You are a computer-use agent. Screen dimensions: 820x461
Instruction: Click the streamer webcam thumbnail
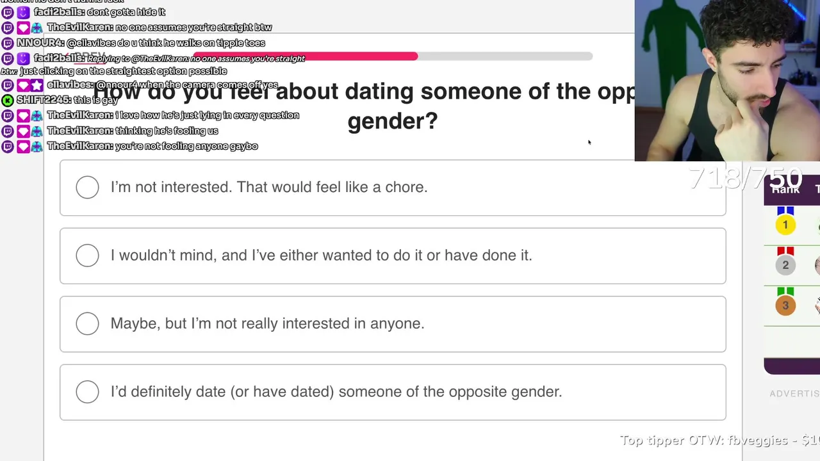pyautogui.click(x=727, y=80)
